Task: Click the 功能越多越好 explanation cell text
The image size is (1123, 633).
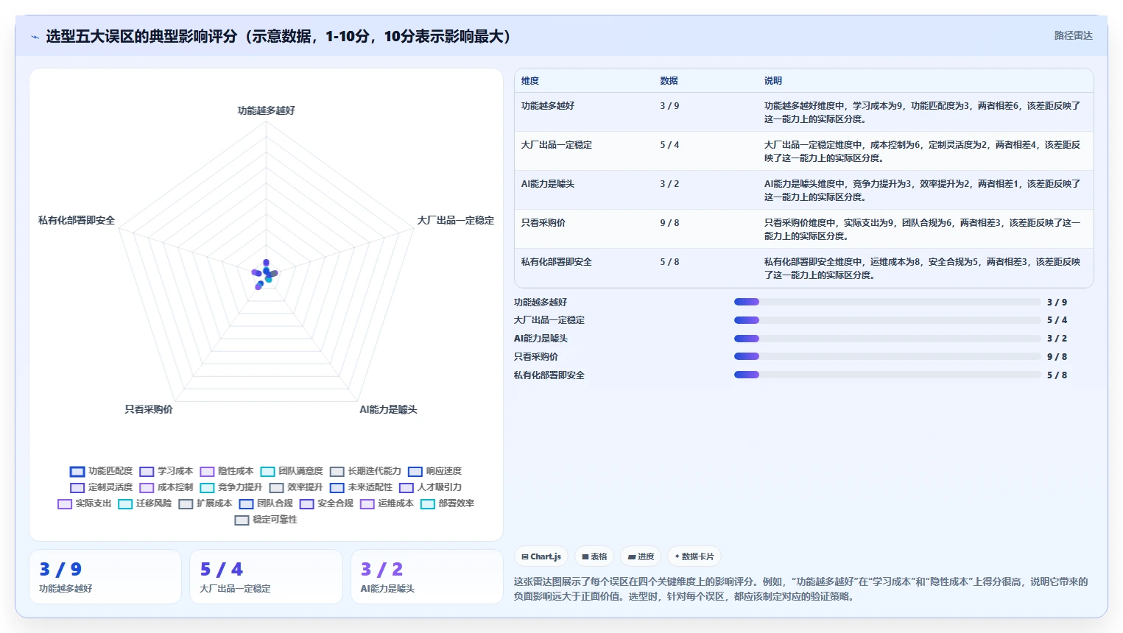Action: pyautogui.click(x=922, y=113)
